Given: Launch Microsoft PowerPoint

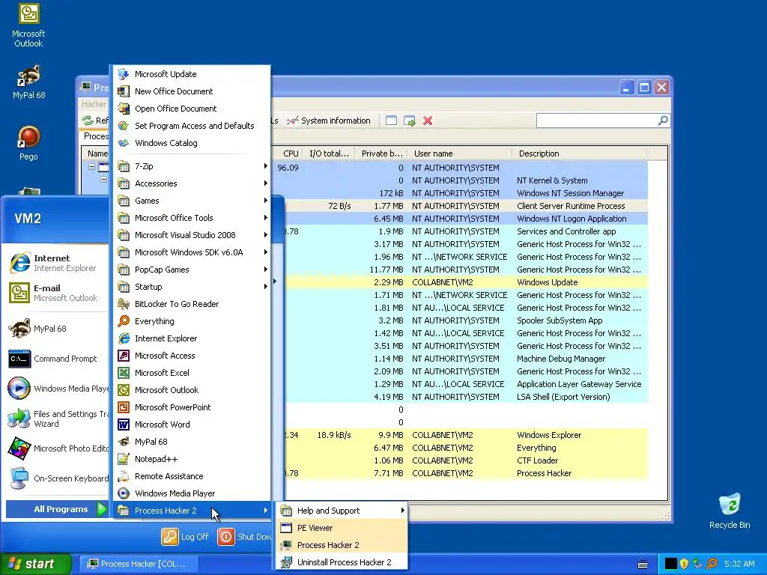Looking at the screenshot, I should (192, 407).
